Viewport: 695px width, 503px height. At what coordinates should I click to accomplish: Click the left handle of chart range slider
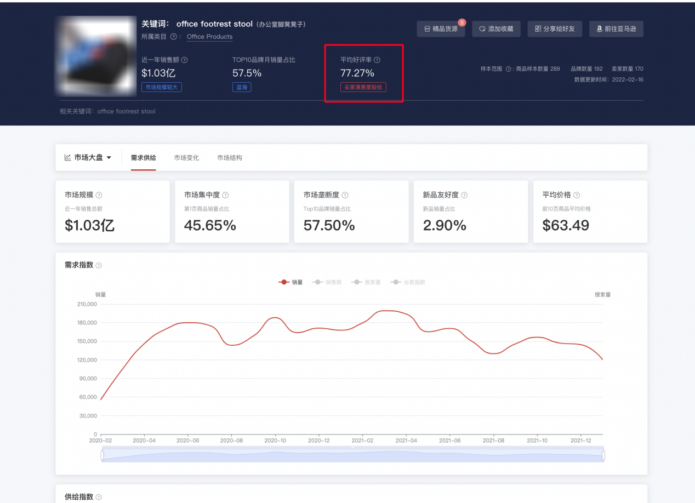coord(102,455)
